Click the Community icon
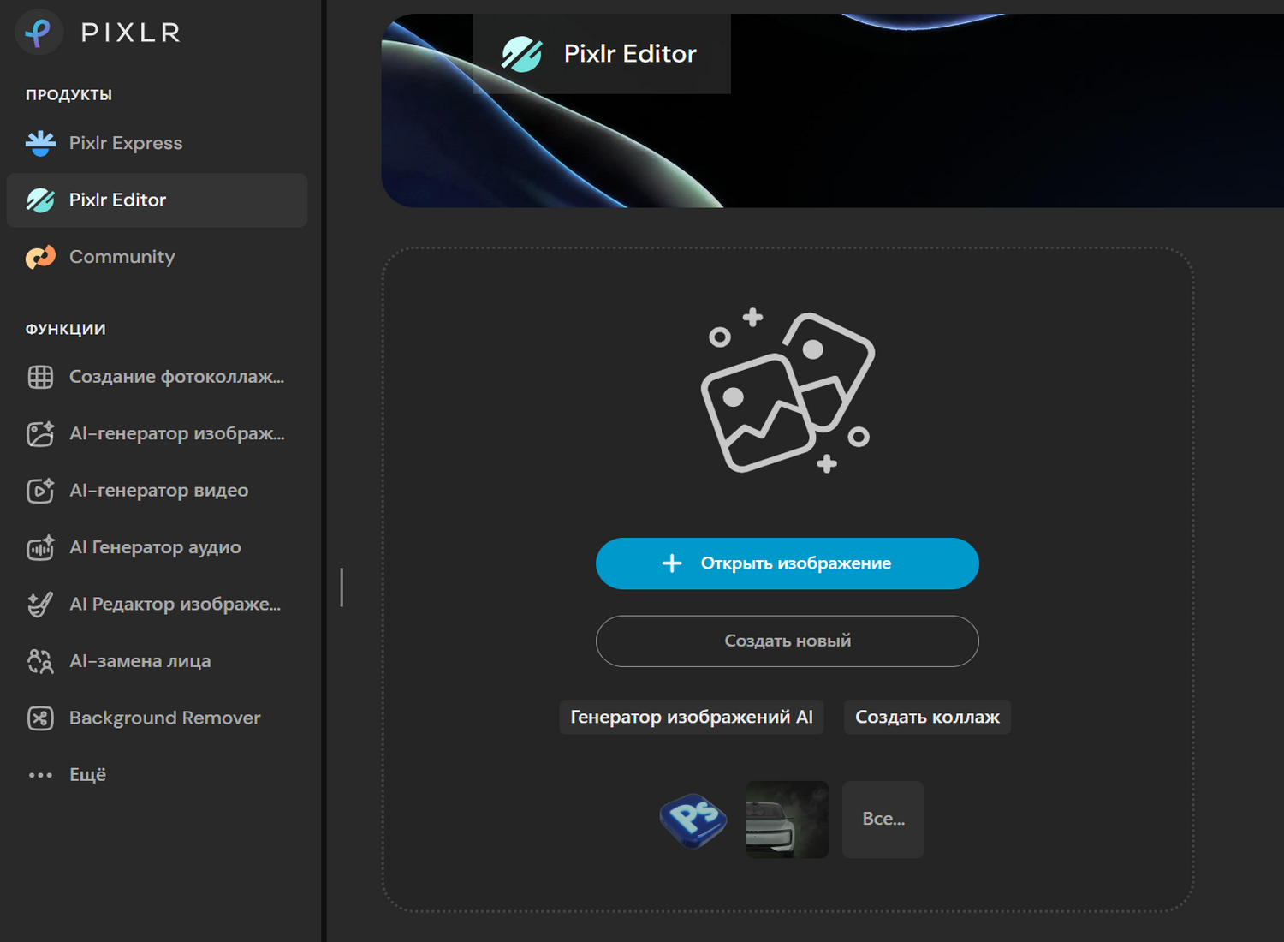 click(40, 257)
